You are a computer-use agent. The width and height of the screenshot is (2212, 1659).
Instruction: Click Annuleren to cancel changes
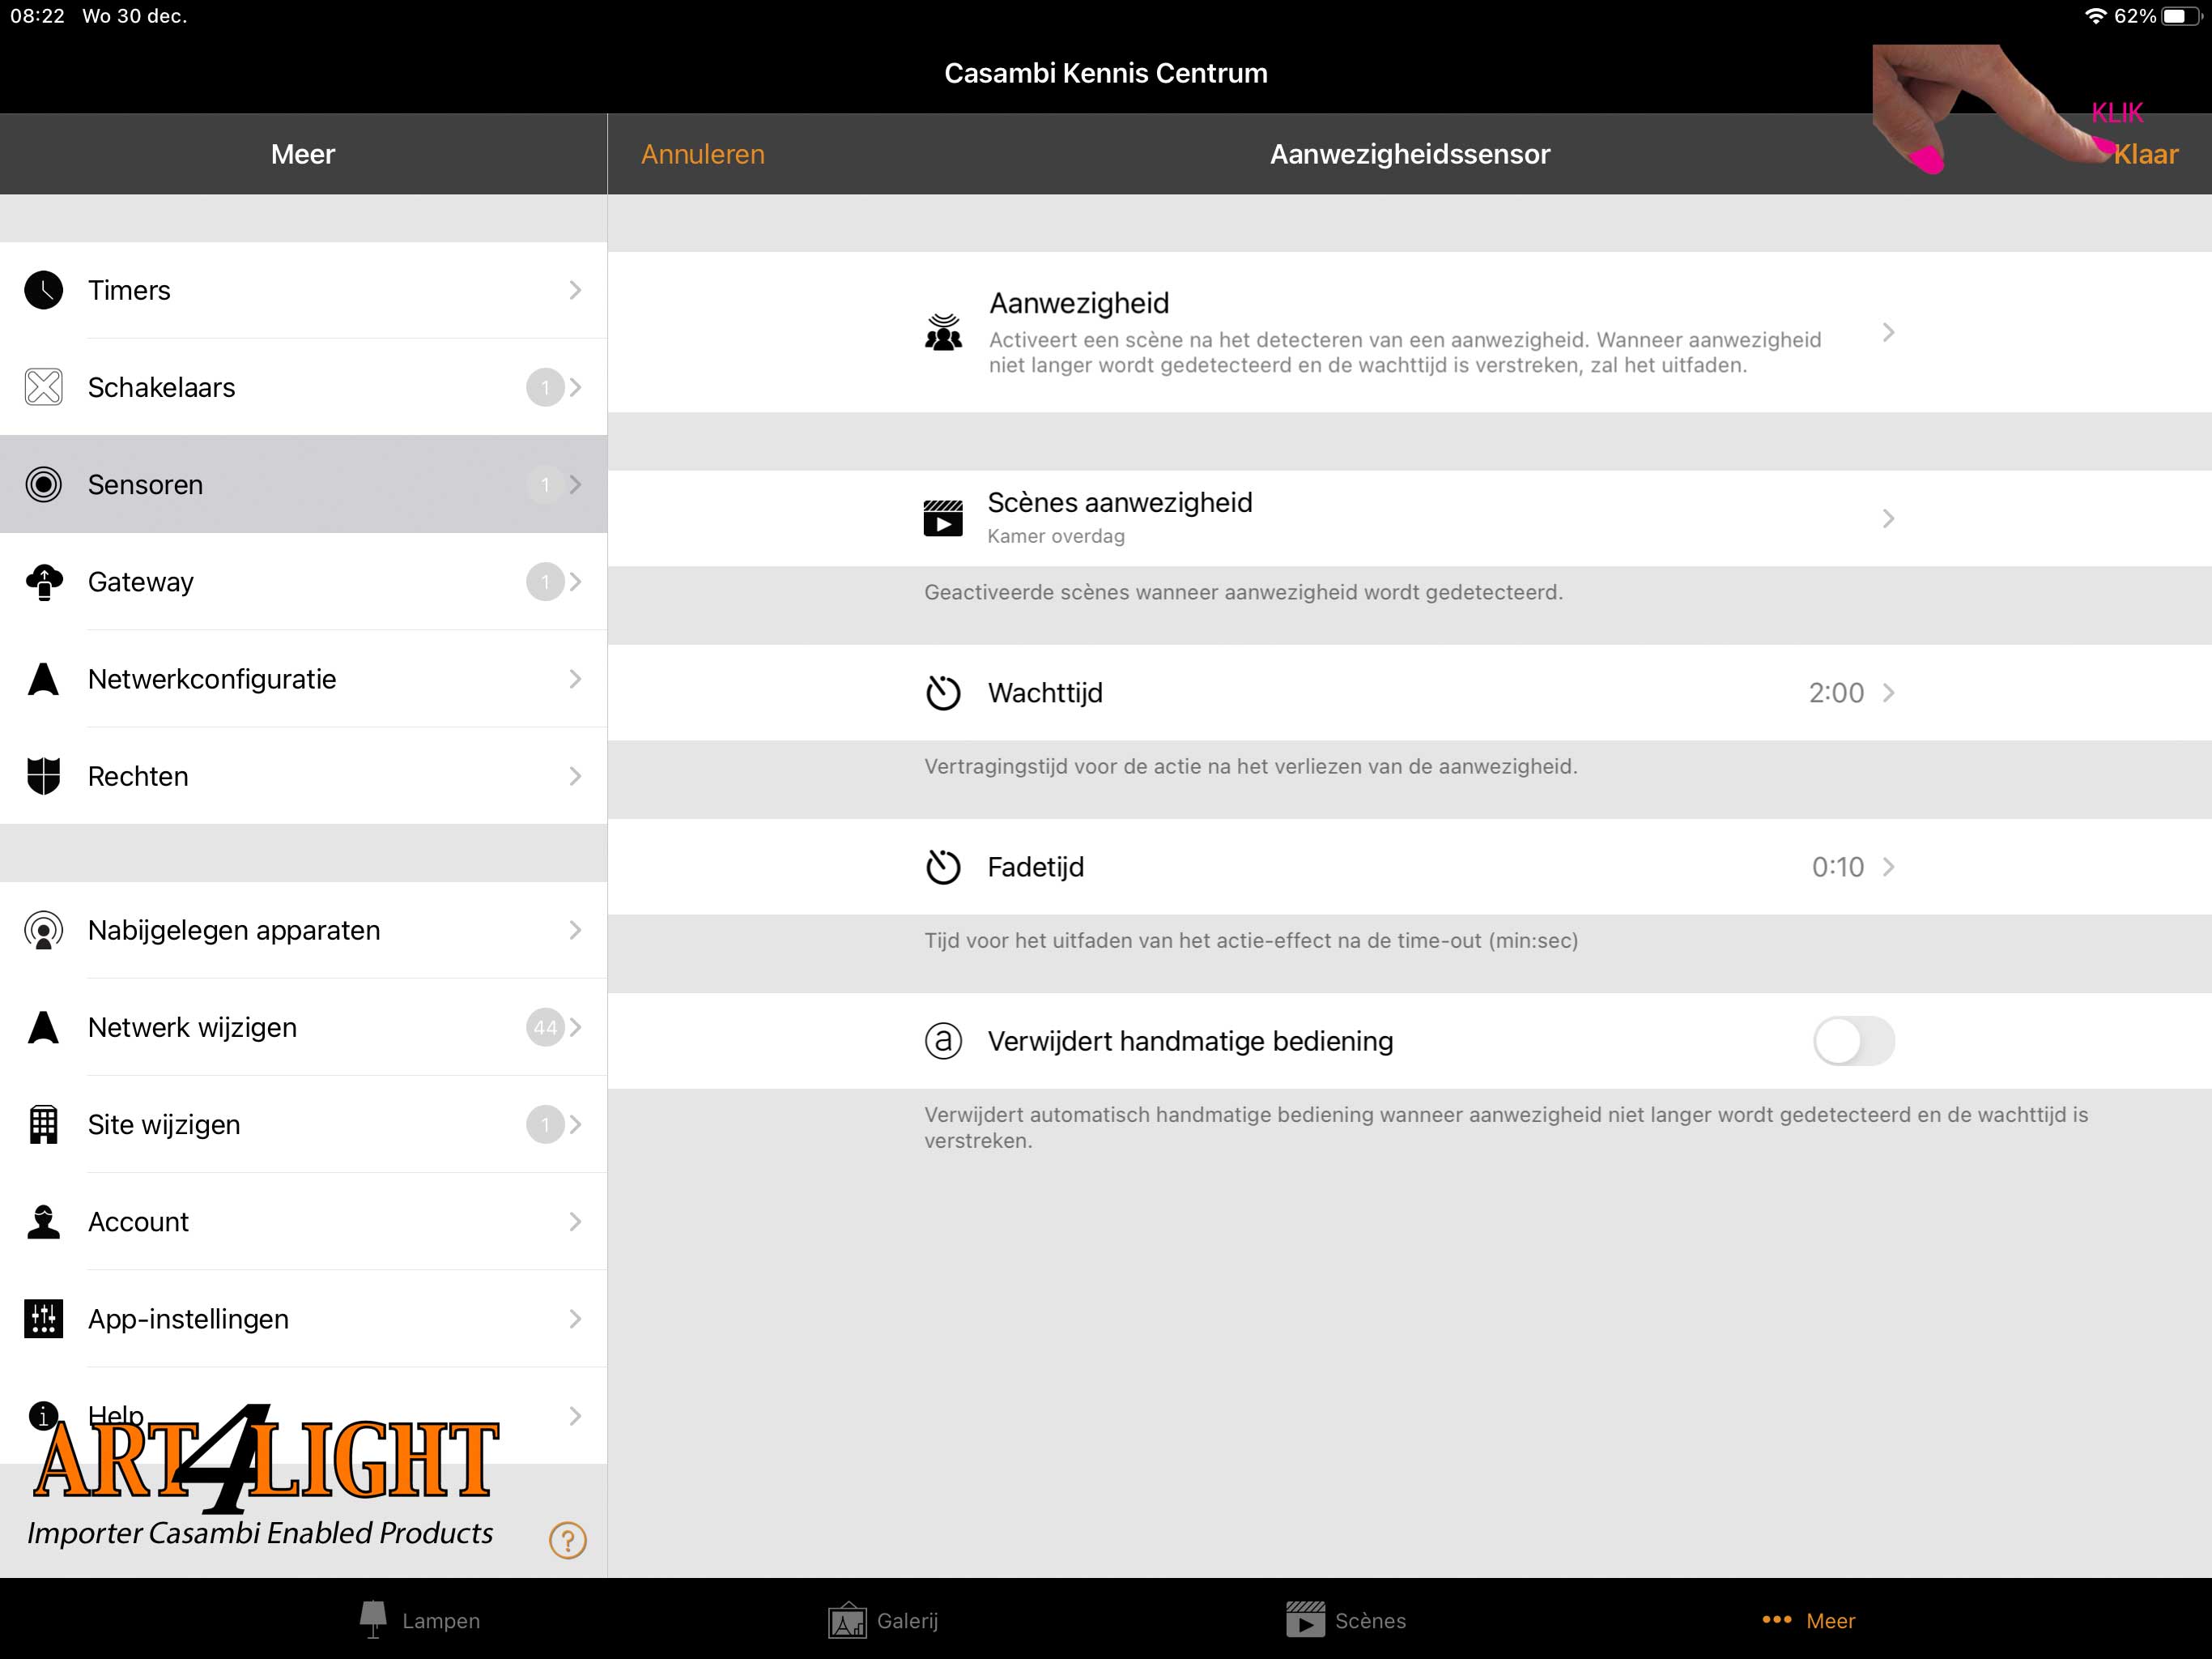704,153
